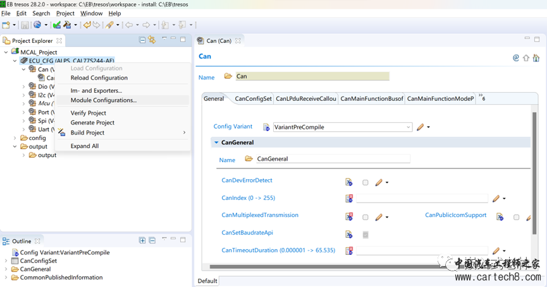
Task: Click the @ icon in Can editor header
Action: coord(516,57)
